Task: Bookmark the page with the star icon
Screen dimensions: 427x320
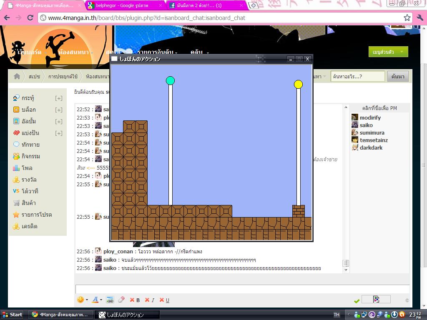Action: coord(407,18)
